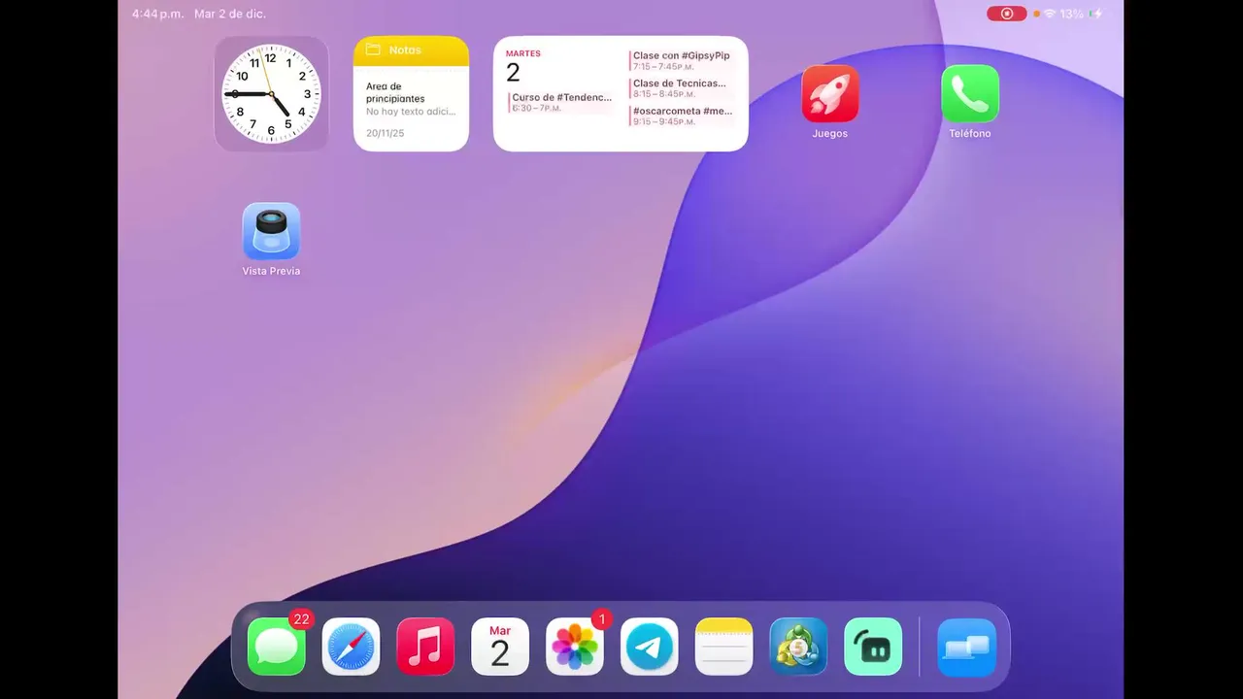The image size is (1243, 699).
Task: Open the Calendar app icon in the dock
Action: pos(500,647)
